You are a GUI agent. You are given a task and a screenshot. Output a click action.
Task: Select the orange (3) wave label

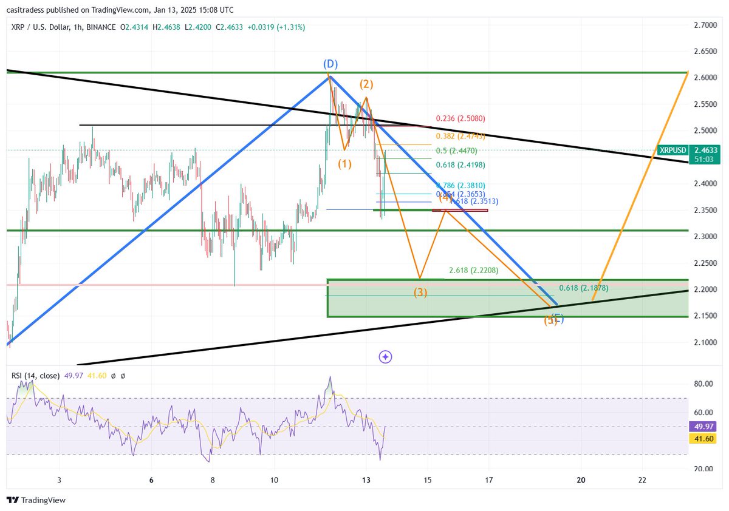(420, 293)
